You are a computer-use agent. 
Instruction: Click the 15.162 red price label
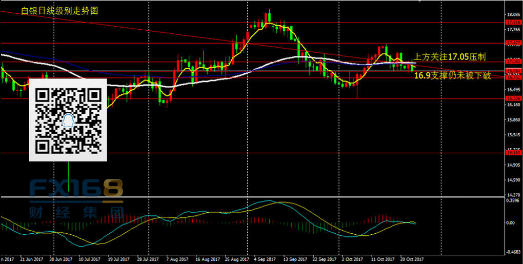pyautogui.click(x=513, y=153)
